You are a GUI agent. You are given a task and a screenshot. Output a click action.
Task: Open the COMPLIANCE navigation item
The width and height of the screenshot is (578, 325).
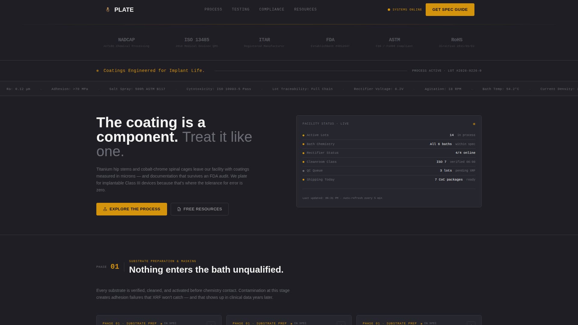click(x=272, y=9)
